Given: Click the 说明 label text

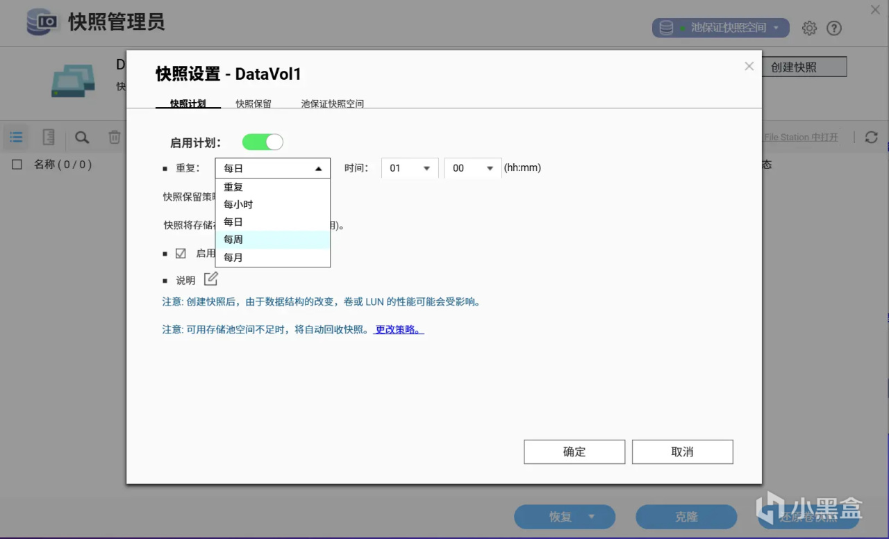Looking at the screenshot, I should 185,281.
